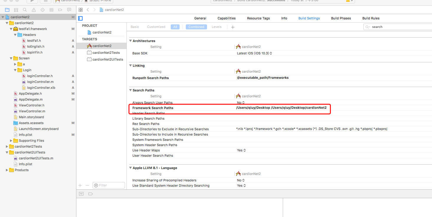Switch to Levels view

(217, 27)
